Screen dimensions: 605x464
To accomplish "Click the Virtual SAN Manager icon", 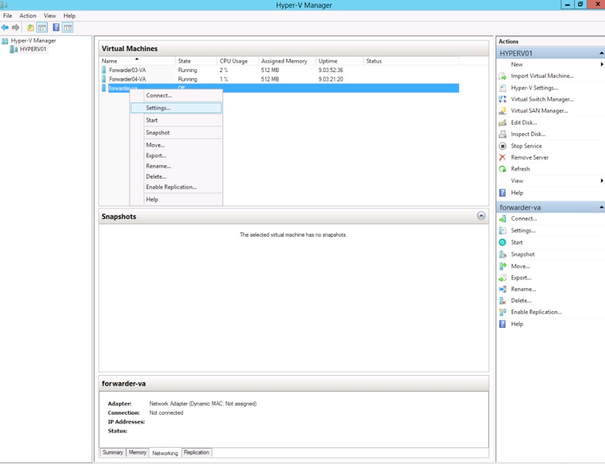I will pos(503,111).
